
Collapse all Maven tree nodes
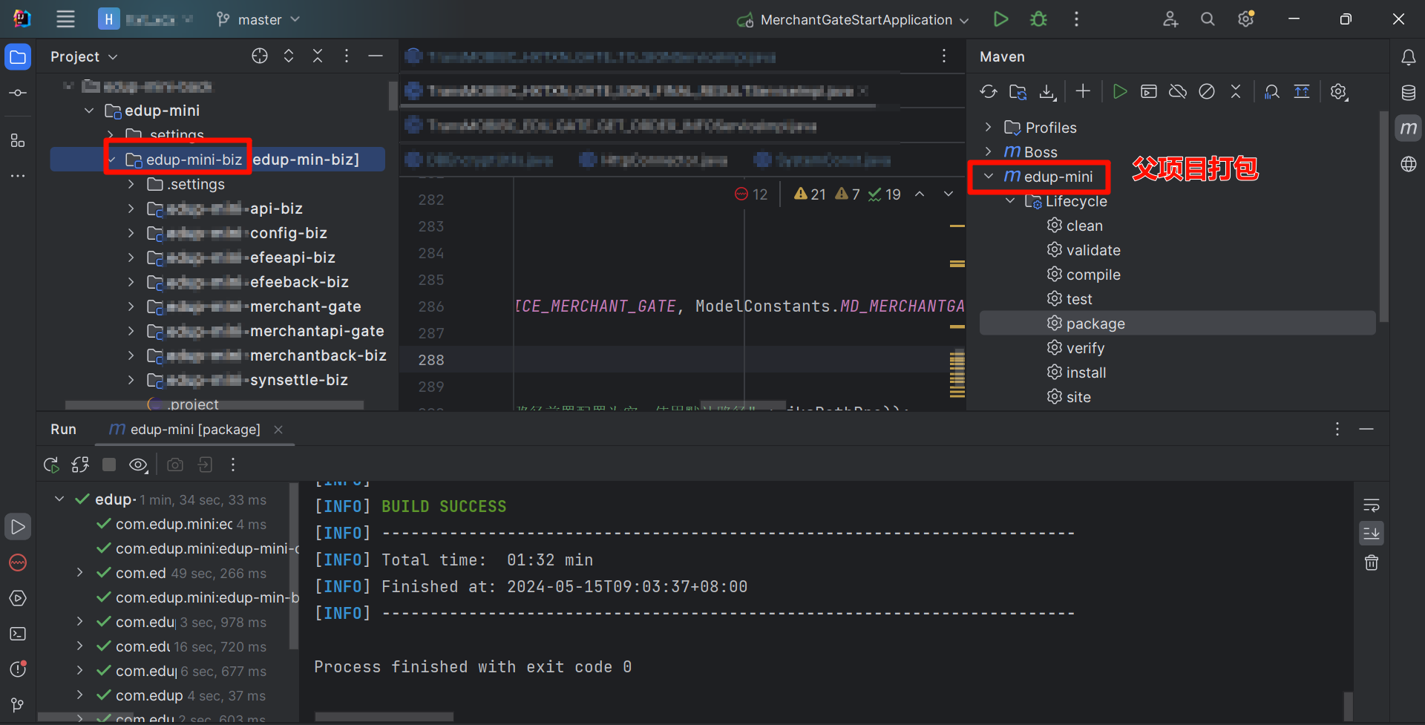(x=1236, y=91)
